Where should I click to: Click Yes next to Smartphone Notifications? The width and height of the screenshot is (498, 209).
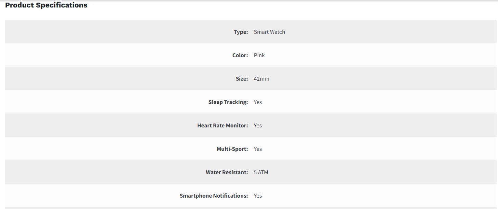[x=258, y=196]
